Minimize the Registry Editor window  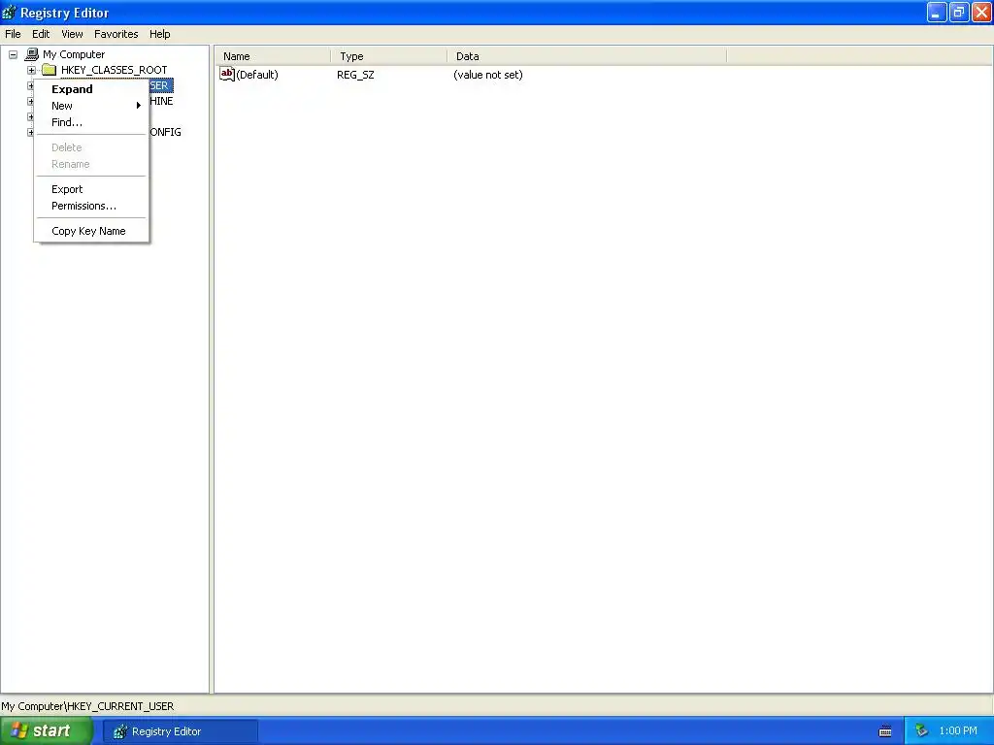click(x=937, y=12)
